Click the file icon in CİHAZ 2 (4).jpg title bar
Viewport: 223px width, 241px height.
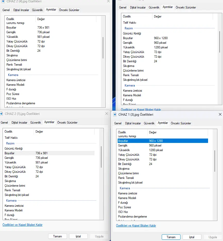coord(3,1)
